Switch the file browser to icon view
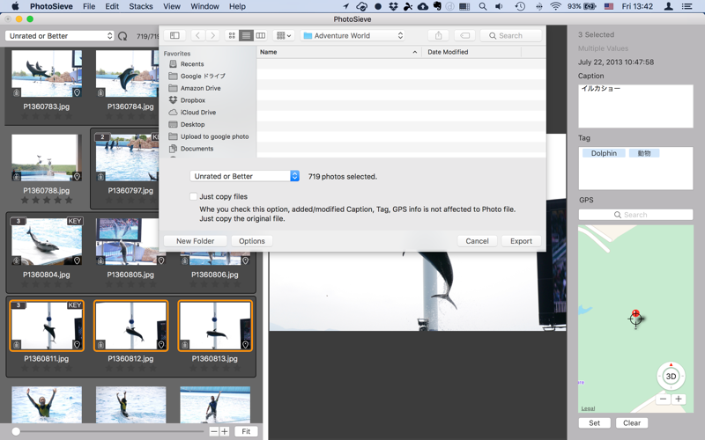 [x=233, y=36]
